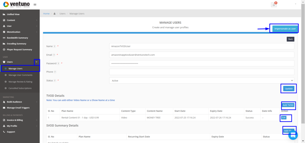Screen dimensions: 305x143
Task: Toggle the hamburger sidebar menu icon
Action: pos(35,4)
